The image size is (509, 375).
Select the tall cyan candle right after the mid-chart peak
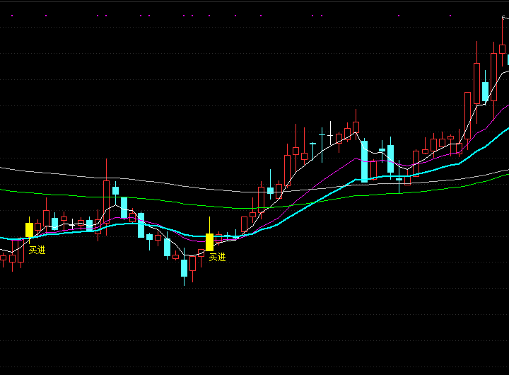(365, 161)
